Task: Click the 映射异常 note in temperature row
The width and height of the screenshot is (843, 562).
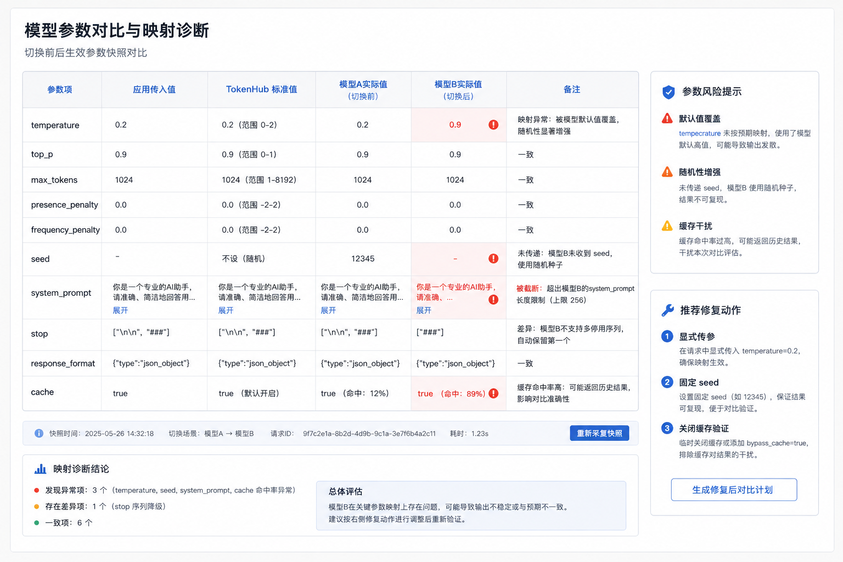Action: [x=568, y=125]
